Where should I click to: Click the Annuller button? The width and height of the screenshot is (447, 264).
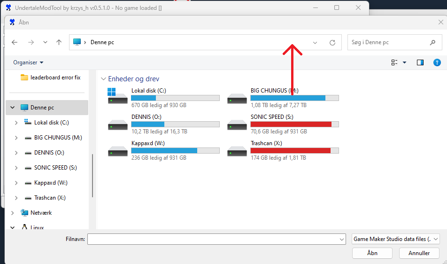tap(419, 253)
